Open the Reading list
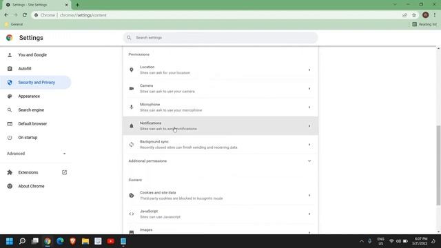The height and width of the screenshot is (248, 441). point(424,24)
